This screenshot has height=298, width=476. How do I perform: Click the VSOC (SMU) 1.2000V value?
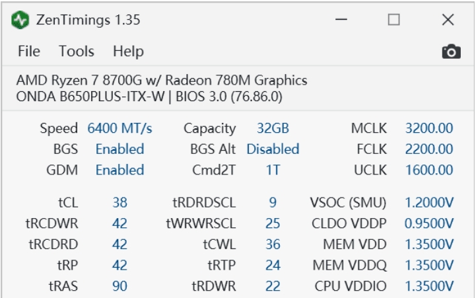coord(429,202)
